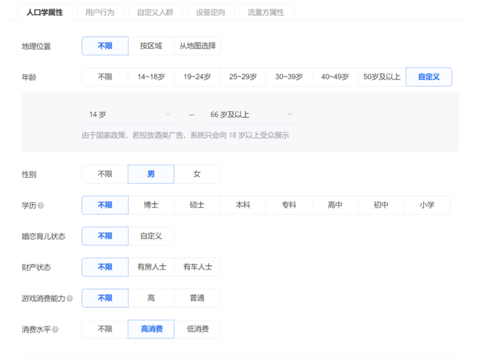Pick the 19~24岁 age range

pyautogui.click(x=197, y=77)
